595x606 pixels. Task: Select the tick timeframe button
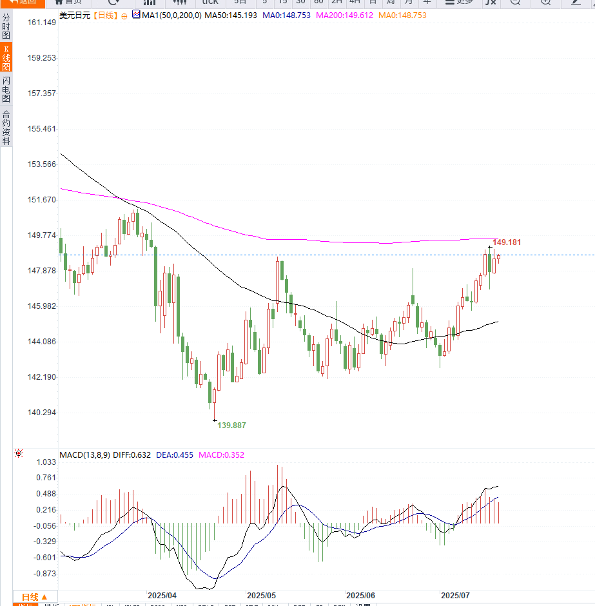coord(210,3)
